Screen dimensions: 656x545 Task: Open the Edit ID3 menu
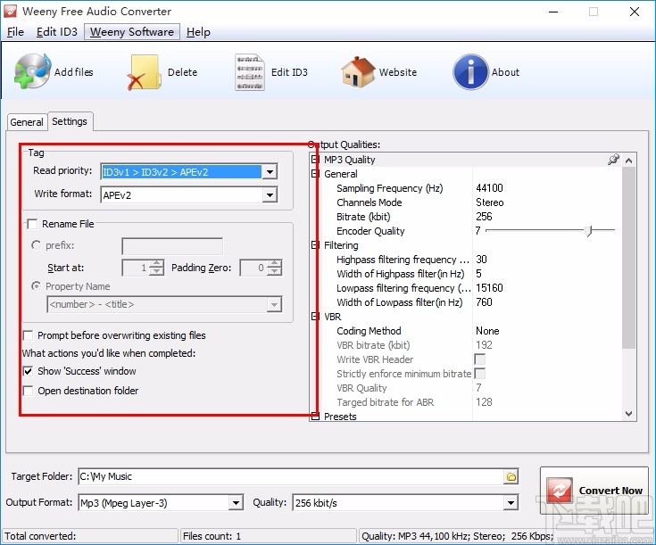[x=57, y=32]
